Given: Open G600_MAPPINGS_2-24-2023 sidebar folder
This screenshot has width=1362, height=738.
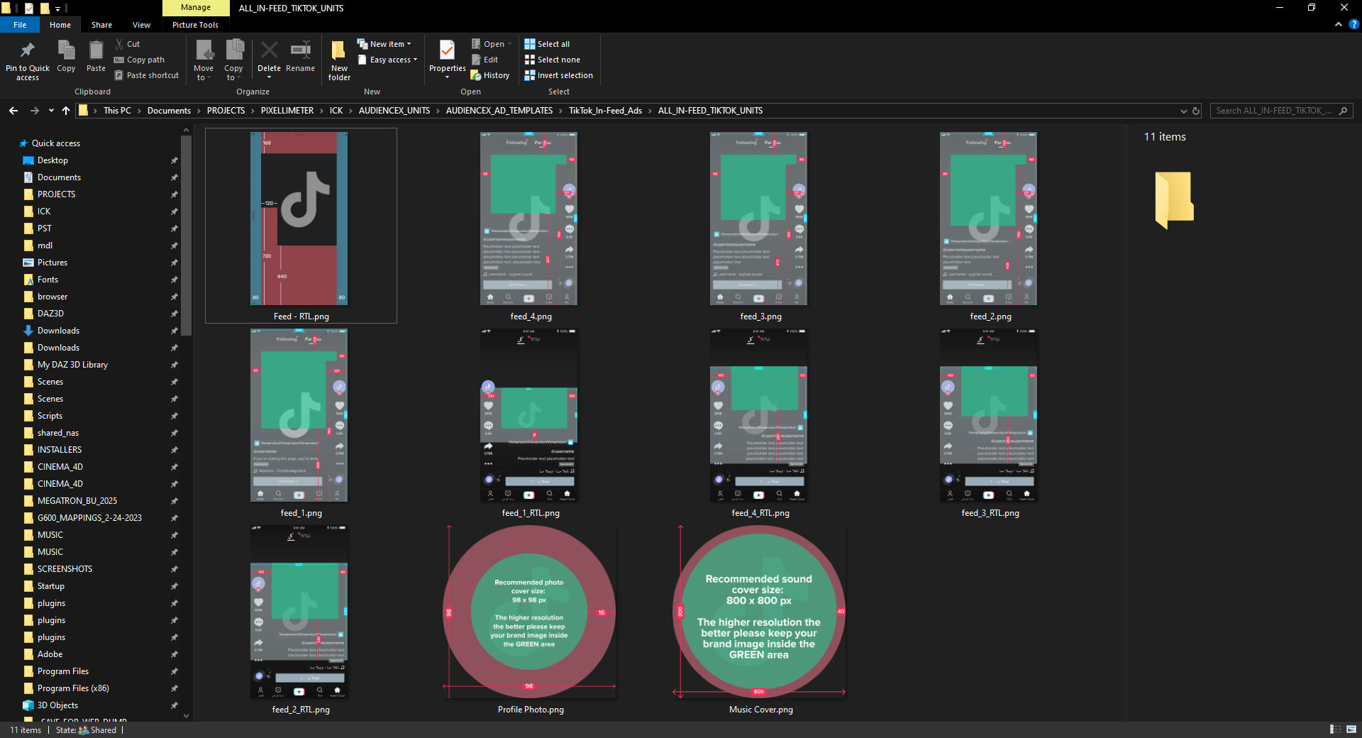Looking at the screenshot, I should (89, 518).
